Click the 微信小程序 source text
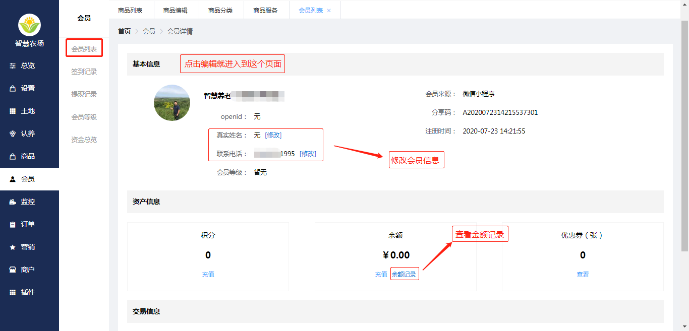This screenshot has height=331, width=689. point(479,94)
